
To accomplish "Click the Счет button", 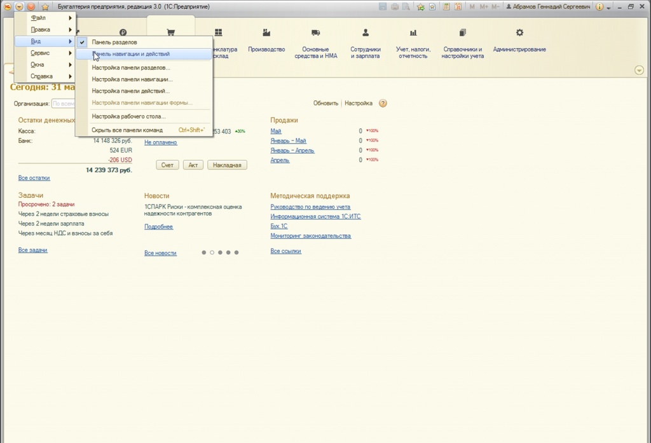I will point(167,165).
